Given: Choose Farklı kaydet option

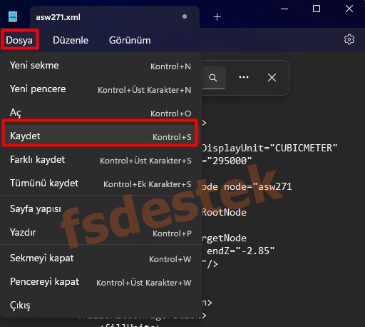Looking at the screenshot, I should pos(100,160).
